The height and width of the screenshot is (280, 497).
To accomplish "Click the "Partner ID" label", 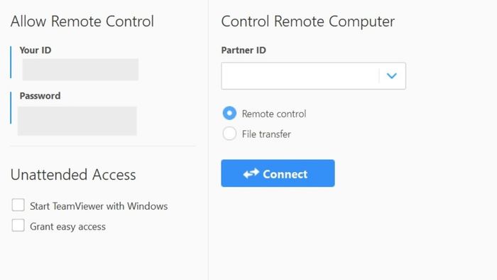I will pos(244,50).
